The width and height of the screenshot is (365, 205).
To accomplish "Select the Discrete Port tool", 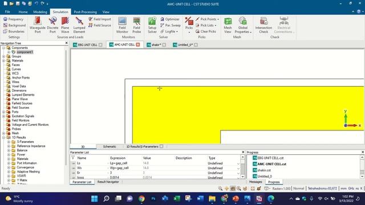I will (52, 25).
